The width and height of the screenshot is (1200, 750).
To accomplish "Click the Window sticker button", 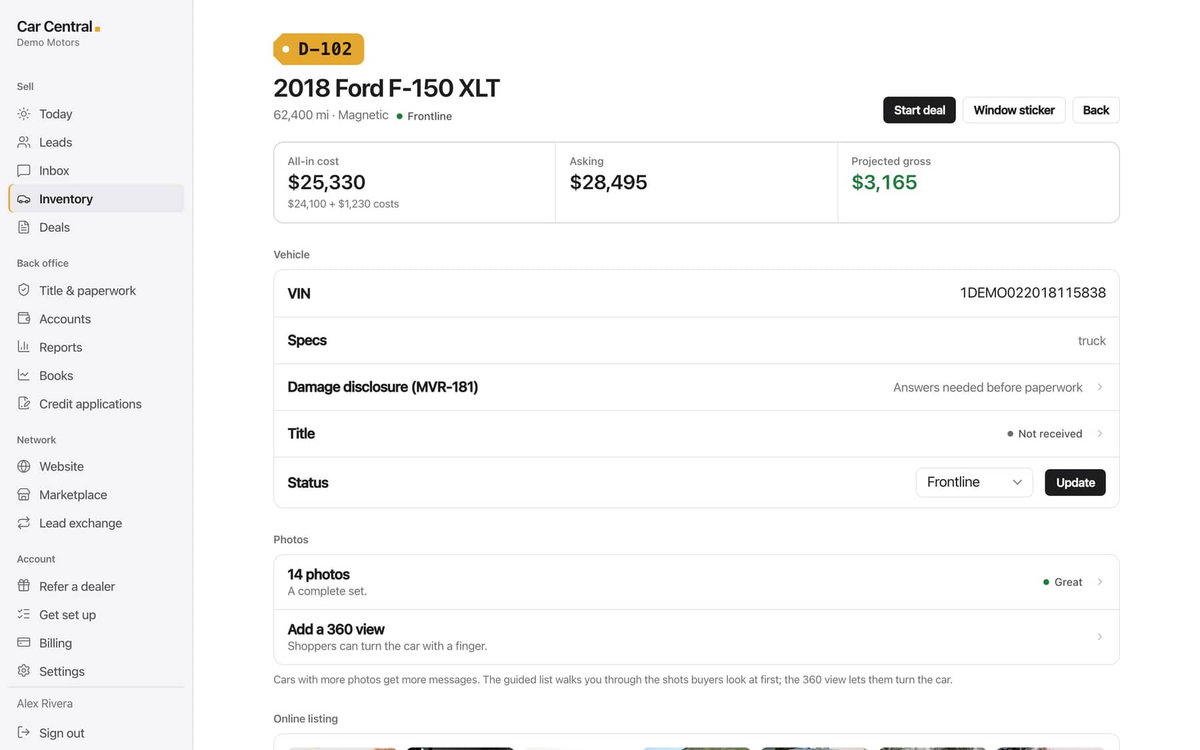I will pyautogui.click(x=1014, y=110).
